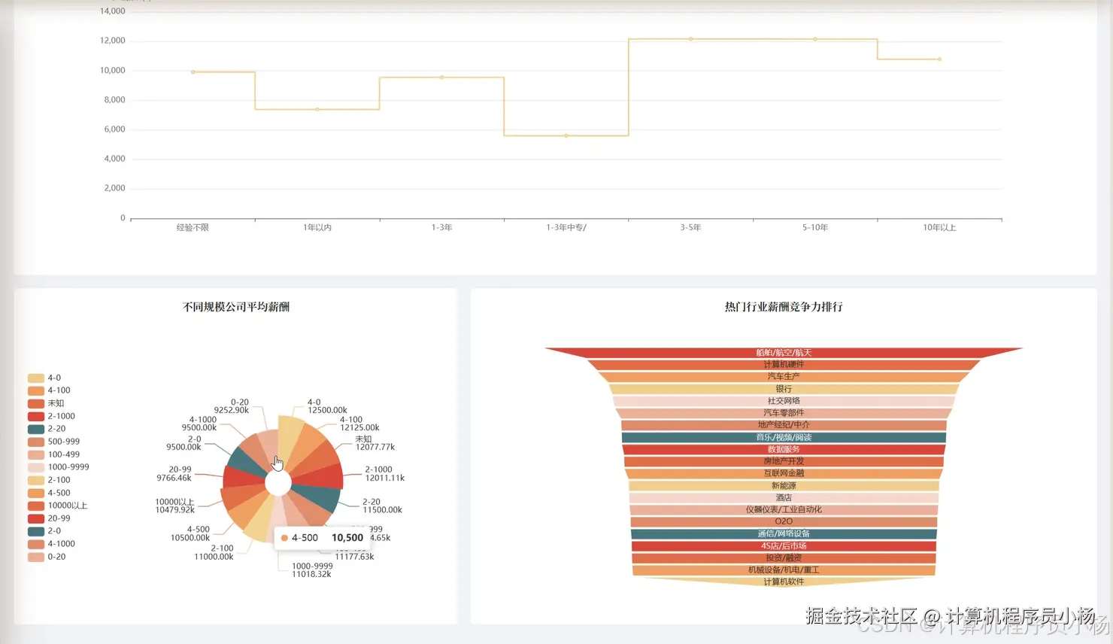This screenshot has height=644, width=1113.
Task: Click the 4S店/后市场 red funnel segment
Action: click(784, 545)
